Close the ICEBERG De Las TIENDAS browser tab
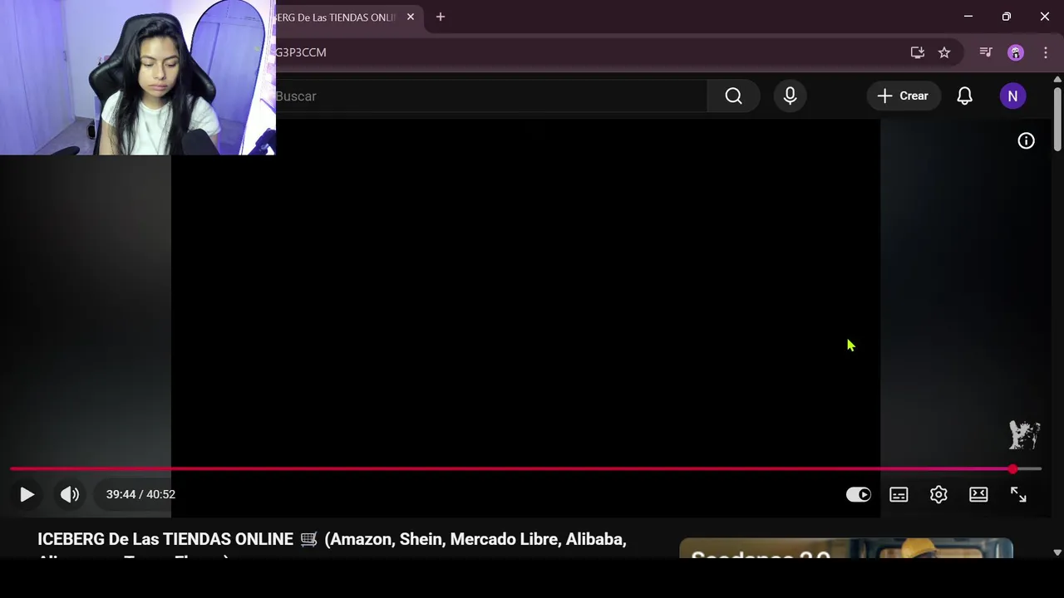1064x598 pixels. tap(411, 17)
